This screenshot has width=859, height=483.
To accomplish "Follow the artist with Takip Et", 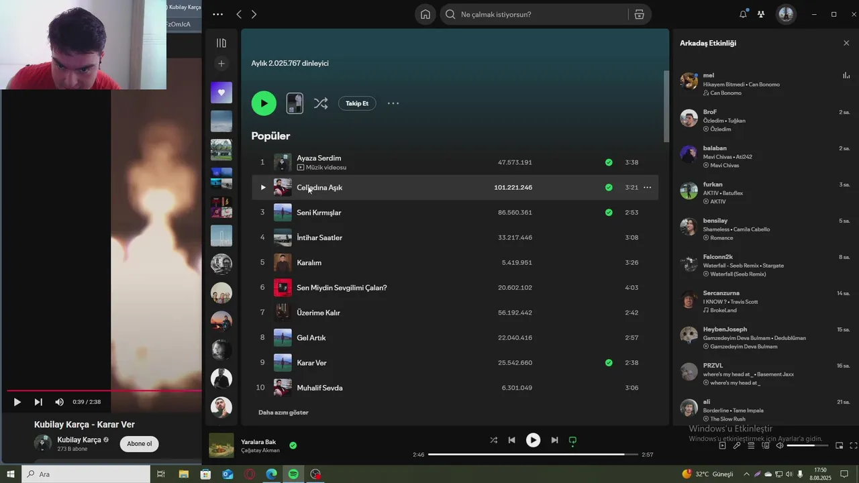I will pyautogui.click(x=357, y=103).
